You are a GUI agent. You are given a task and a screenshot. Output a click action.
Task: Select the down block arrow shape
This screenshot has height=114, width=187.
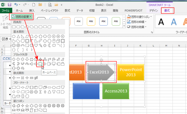coord(27,59)
